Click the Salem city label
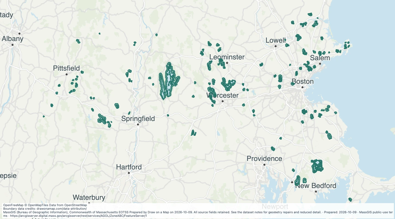This screenshot has height=219, width=395. (320, 58)
